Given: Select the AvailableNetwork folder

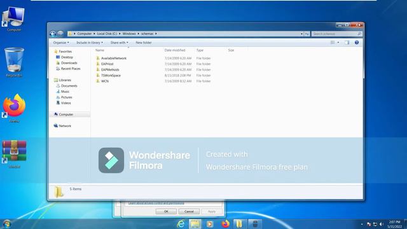Looking at the screenshot, I should 114,58.
